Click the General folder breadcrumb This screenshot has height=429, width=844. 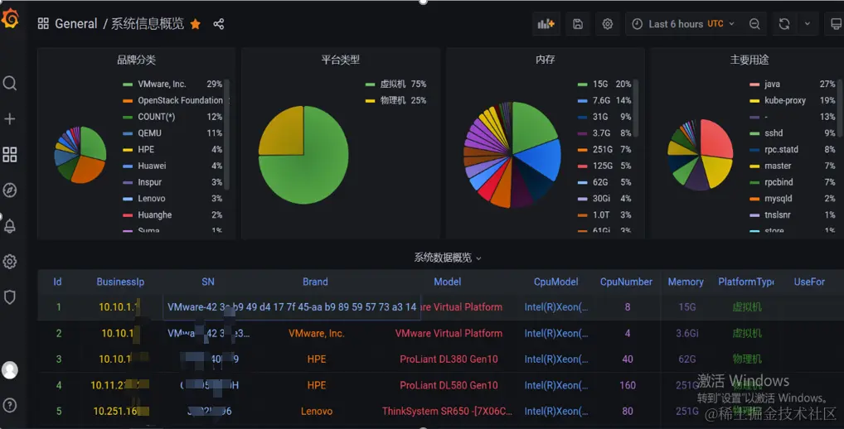click(x=76, y=24)
